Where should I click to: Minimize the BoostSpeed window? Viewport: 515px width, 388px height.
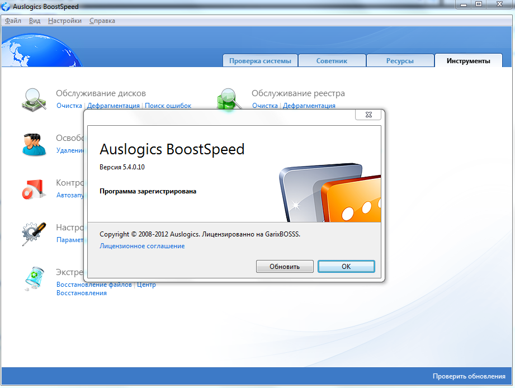click(x=464, y=4)
